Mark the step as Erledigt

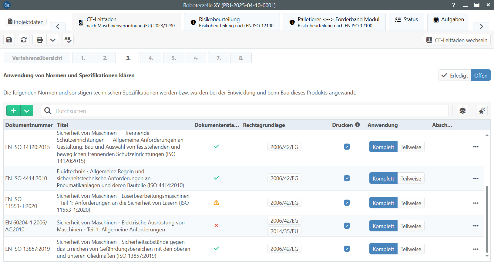tap(455, 75)
